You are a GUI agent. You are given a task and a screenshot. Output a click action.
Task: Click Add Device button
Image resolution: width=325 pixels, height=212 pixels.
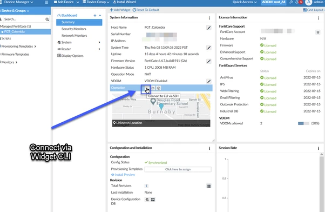point(64,2)
